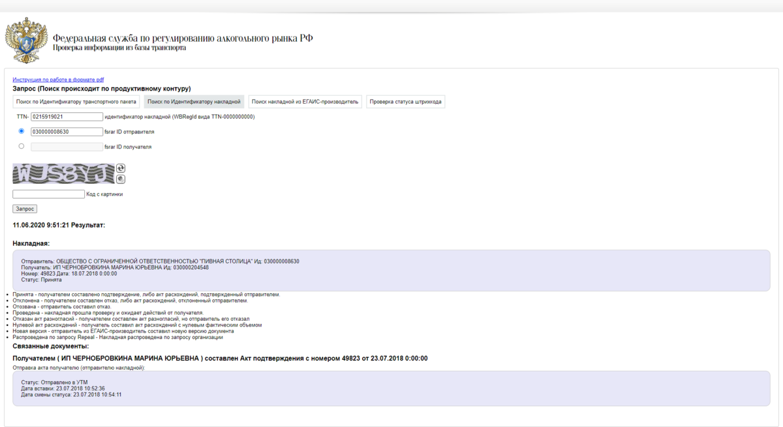
Task: Click the TTN identifier input field
Action: [x=67, y=117]
